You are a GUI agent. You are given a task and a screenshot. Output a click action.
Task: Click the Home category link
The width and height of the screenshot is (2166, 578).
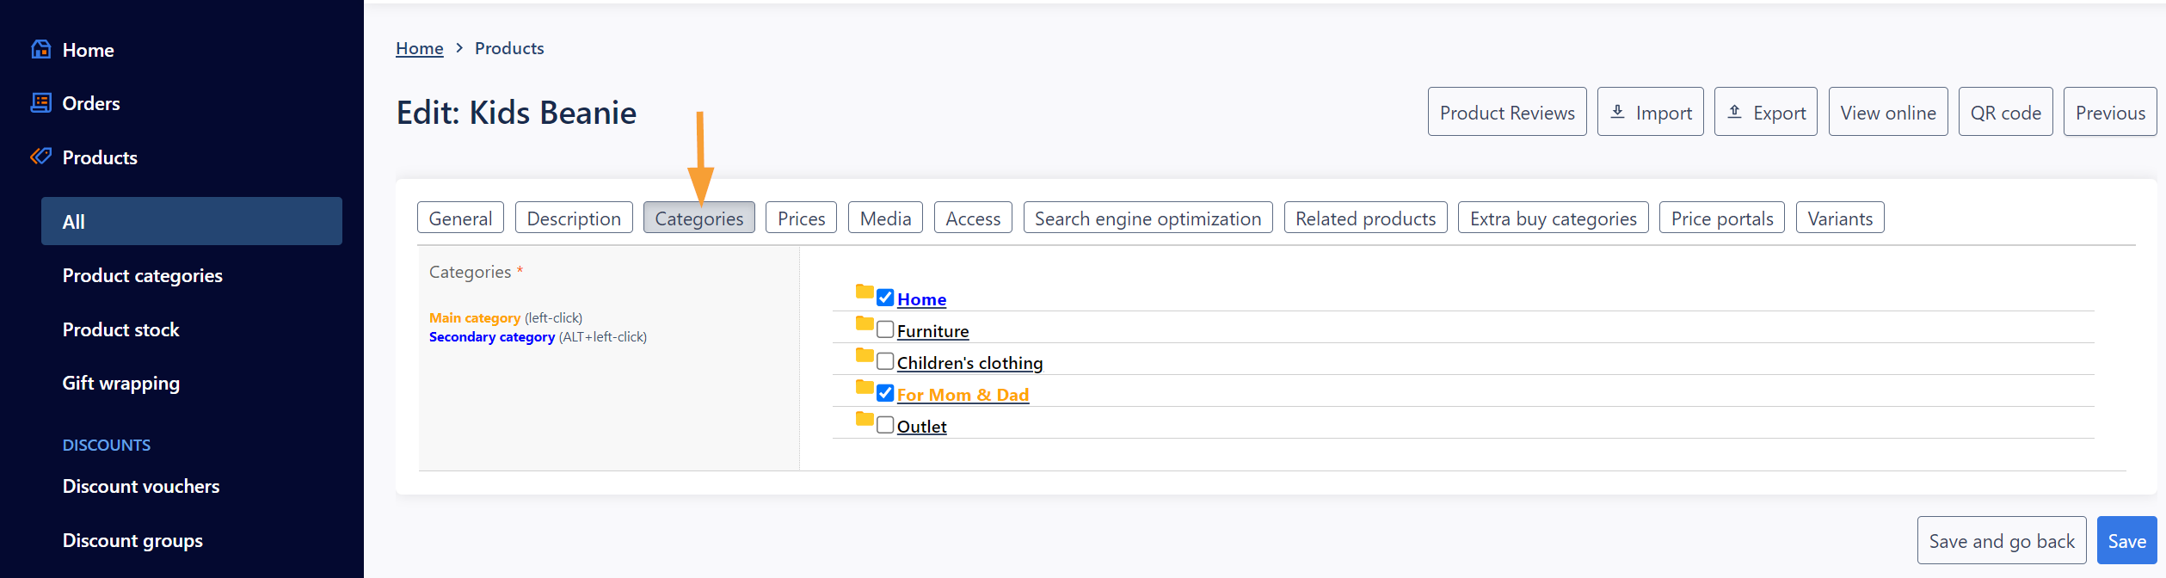click(x=921, y=299)
